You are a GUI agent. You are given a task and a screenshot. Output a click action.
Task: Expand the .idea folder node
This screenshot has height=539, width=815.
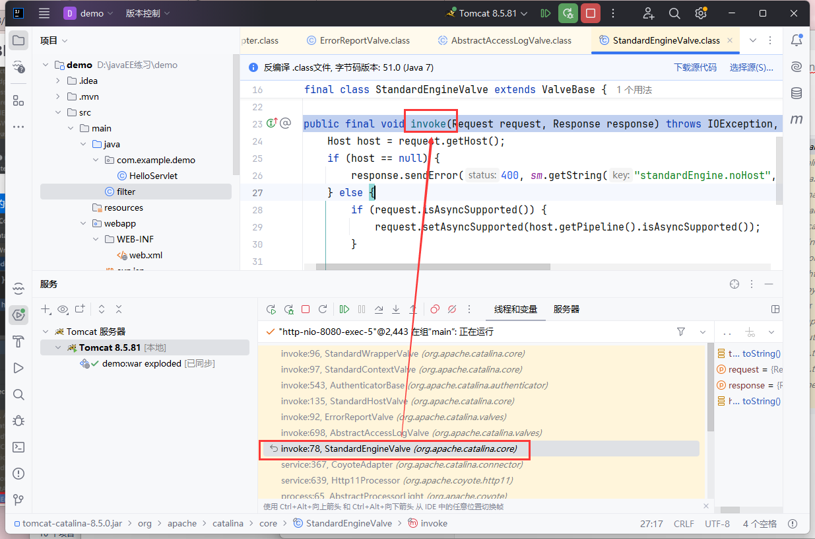pyautogui.click(x=59, y=81)
